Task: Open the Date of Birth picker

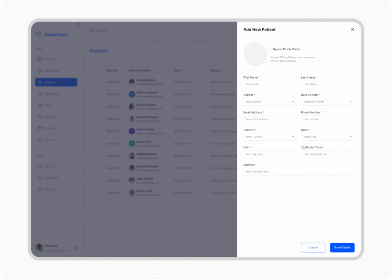Action: tap(327, 102)
